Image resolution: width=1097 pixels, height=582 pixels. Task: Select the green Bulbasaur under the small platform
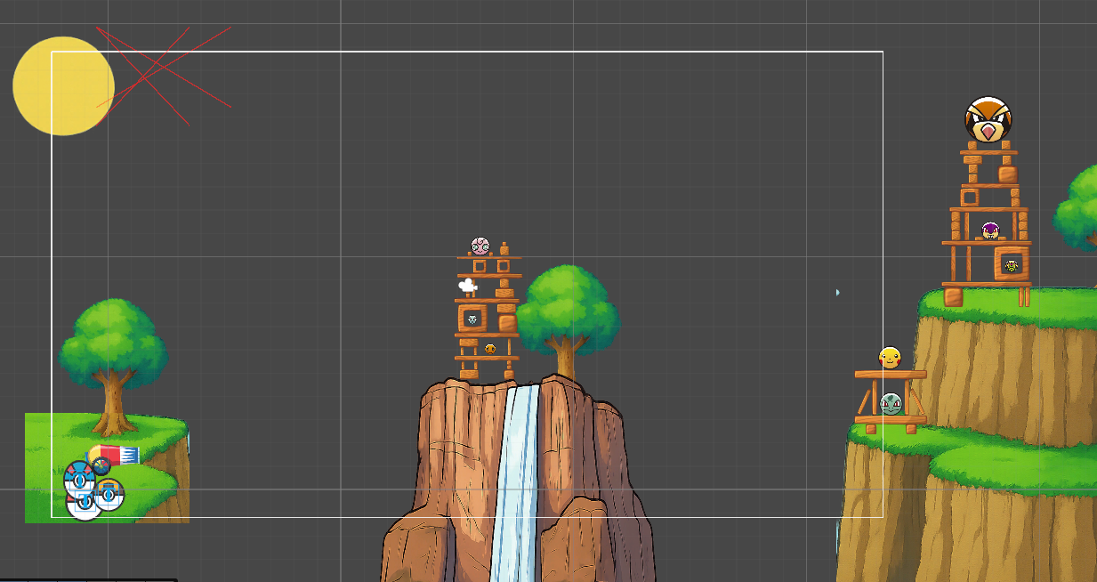891,404
